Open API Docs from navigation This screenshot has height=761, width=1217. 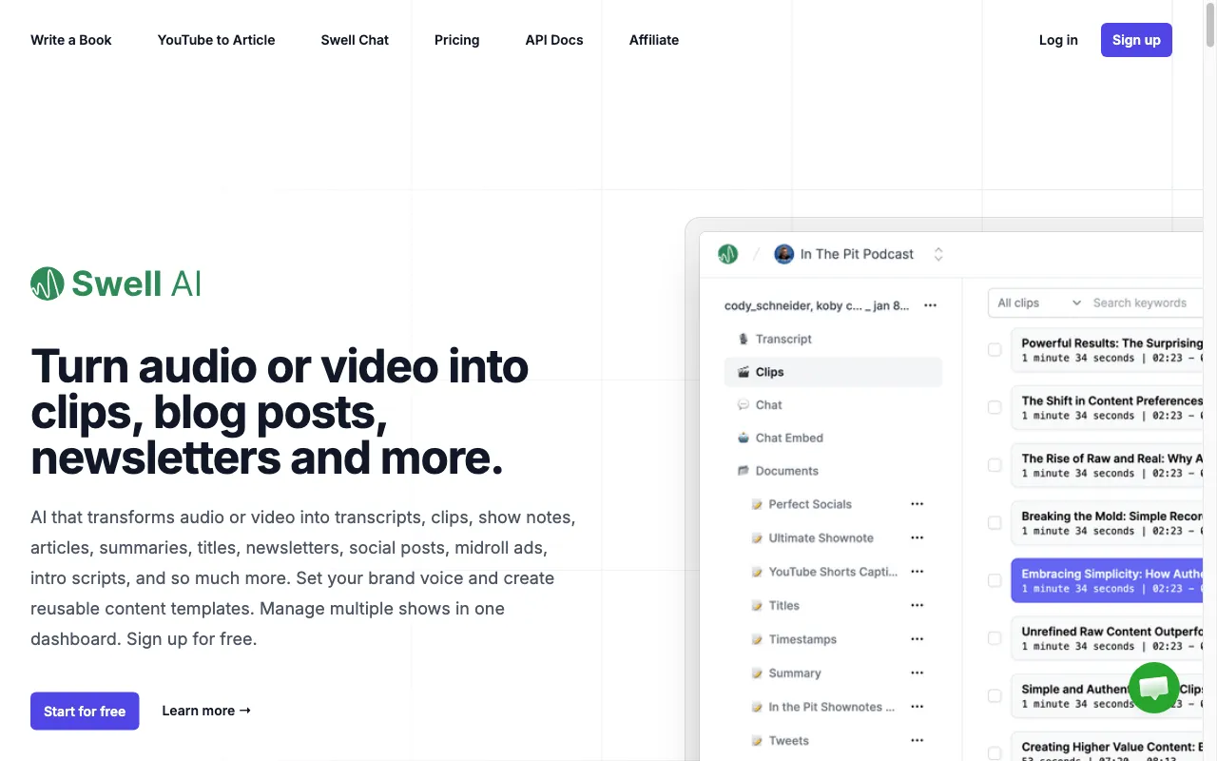coord(554,40)
